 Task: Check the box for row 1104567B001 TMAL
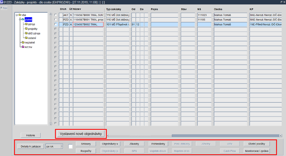[56, 19]
